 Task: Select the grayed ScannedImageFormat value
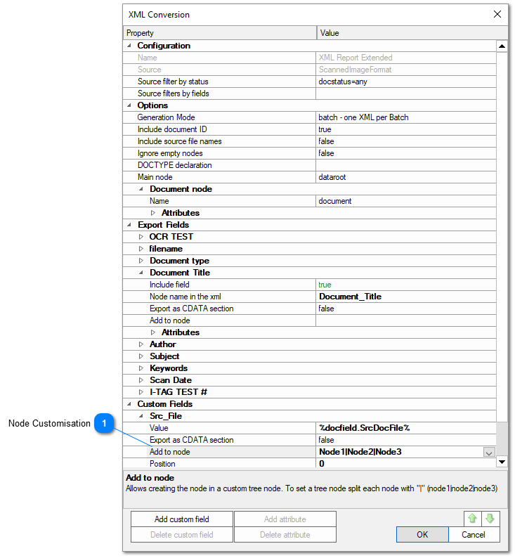point(355,70)
